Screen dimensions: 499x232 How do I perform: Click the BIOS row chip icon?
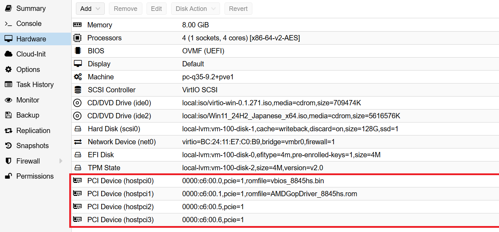[x=78, y=51]
